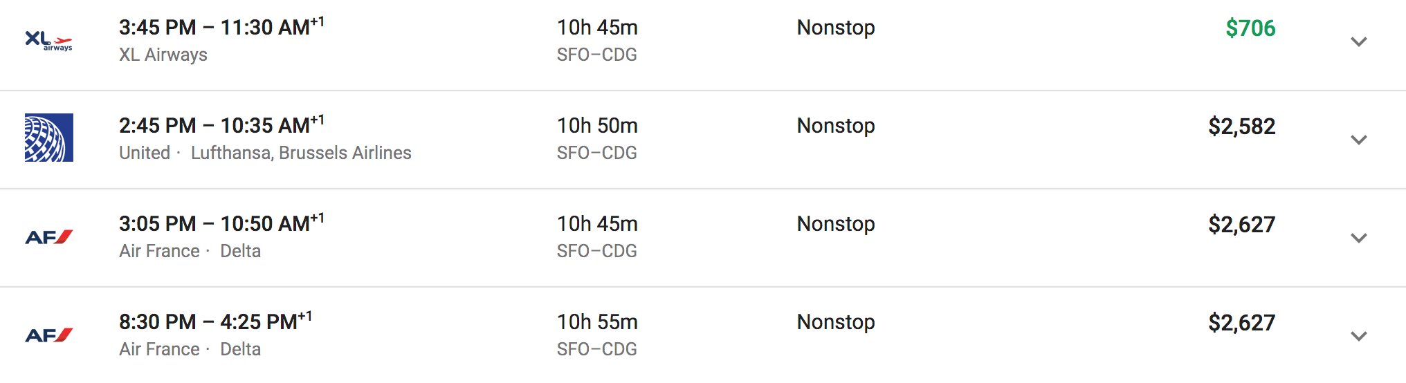Image resolution: width=1406 pixels, height=383 pixels.
Task: Click the 3:05 PM – 10:50 AM flight time
Action: coord(221,223)
